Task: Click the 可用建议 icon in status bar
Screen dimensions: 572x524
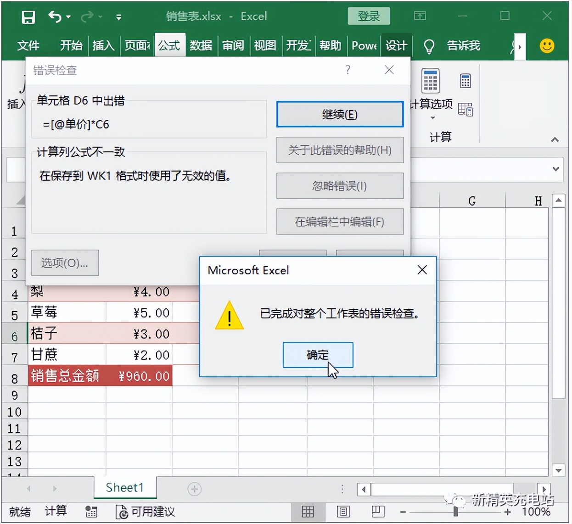Action: [122, 512]
